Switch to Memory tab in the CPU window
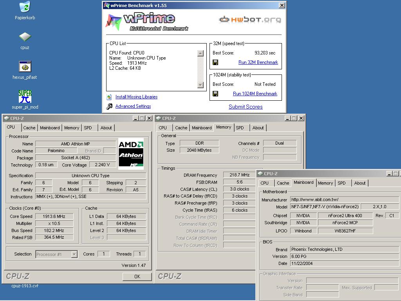 point(72,128)
